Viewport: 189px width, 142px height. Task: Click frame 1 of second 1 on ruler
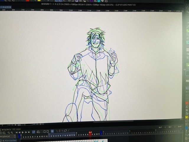pyautogui.click(x=49, y=136)
